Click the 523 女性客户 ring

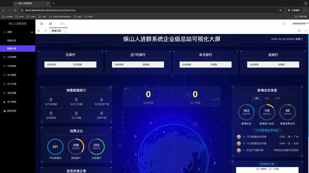click(97, 147)
